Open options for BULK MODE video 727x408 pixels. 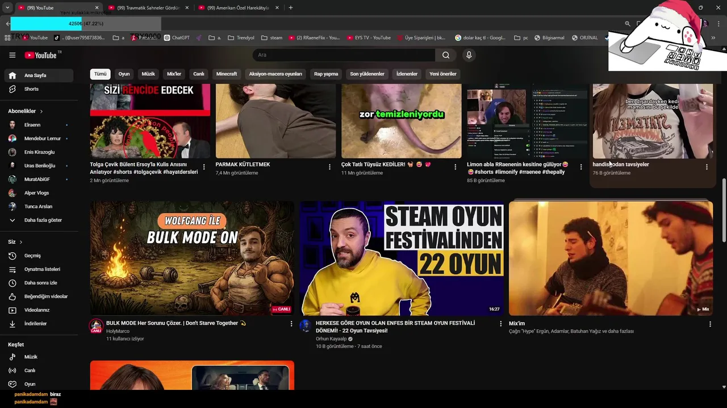pyautogui.click(x=291, y=324)
